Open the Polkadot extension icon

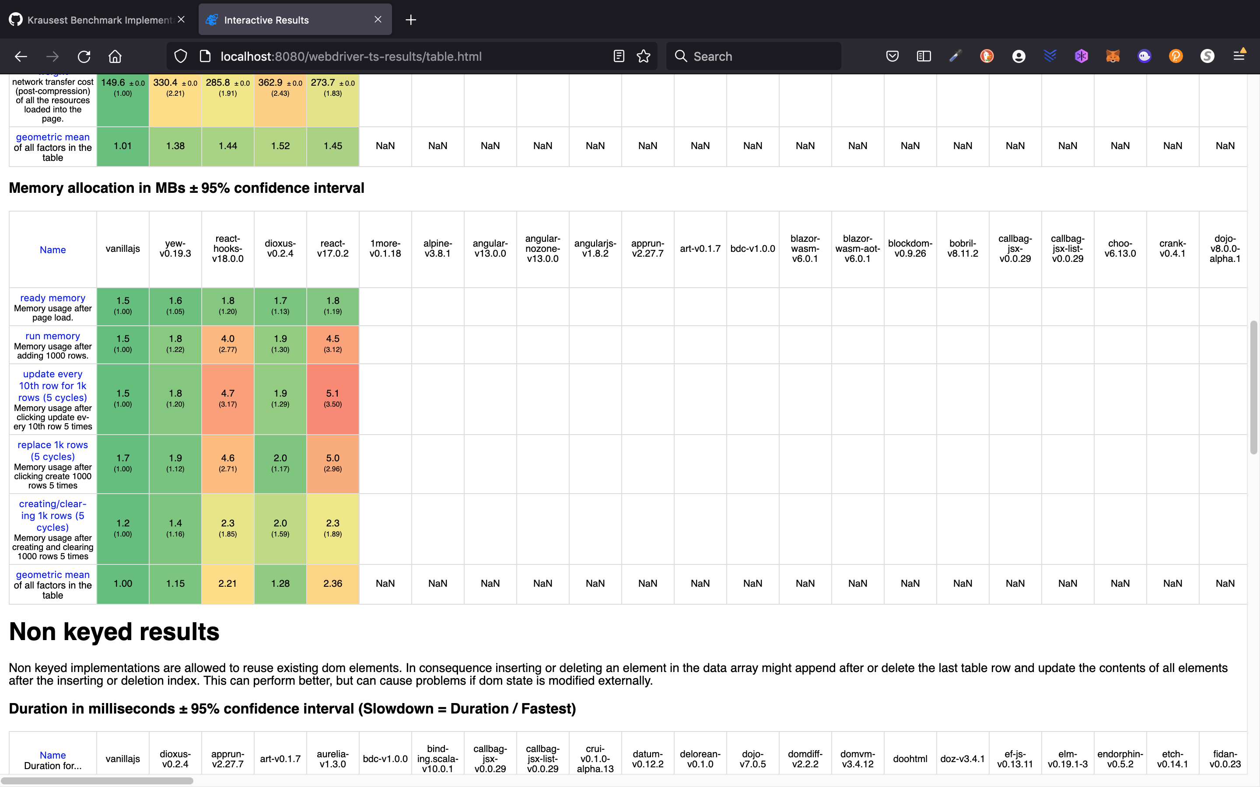1176,56
